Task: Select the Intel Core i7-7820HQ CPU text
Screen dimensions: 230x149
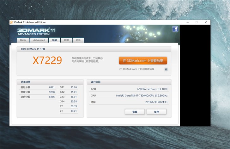Action: [142, 96]
